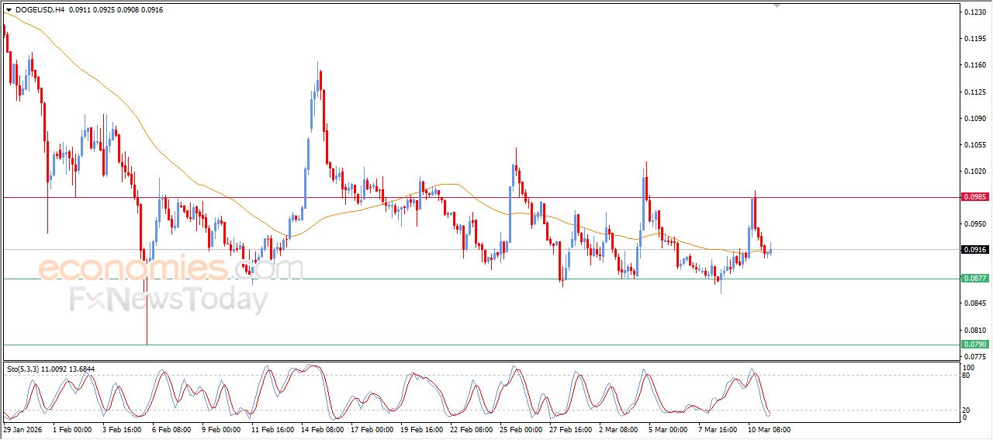This screenshot has width=993, height=440.
Task: Click the 14 Feb 08:00 date label
Action: click(x=323, y=428)
